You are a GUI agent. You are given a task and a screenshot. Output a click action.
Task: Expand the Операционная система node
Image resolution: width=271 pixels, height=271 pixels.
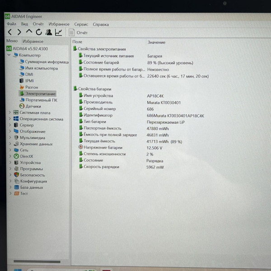click(10, 119)
